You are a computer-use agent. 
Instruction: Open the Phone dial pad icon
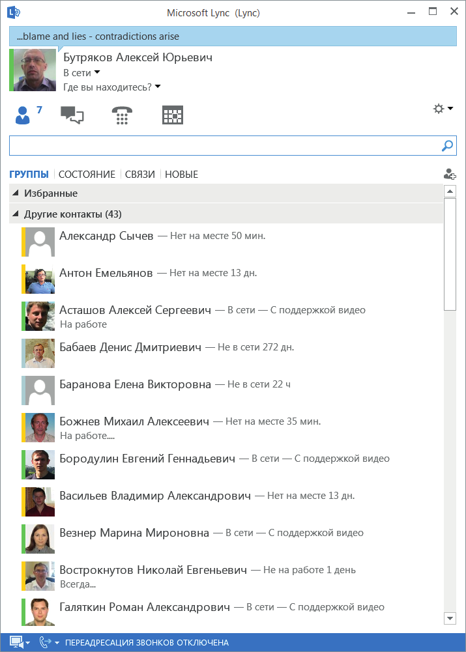pos(122,115)
